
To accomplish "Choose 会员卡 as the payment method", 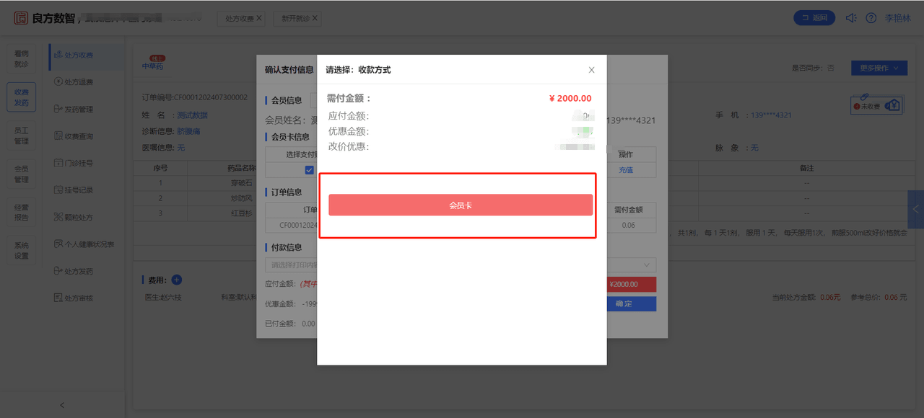I will click(461, 205).
